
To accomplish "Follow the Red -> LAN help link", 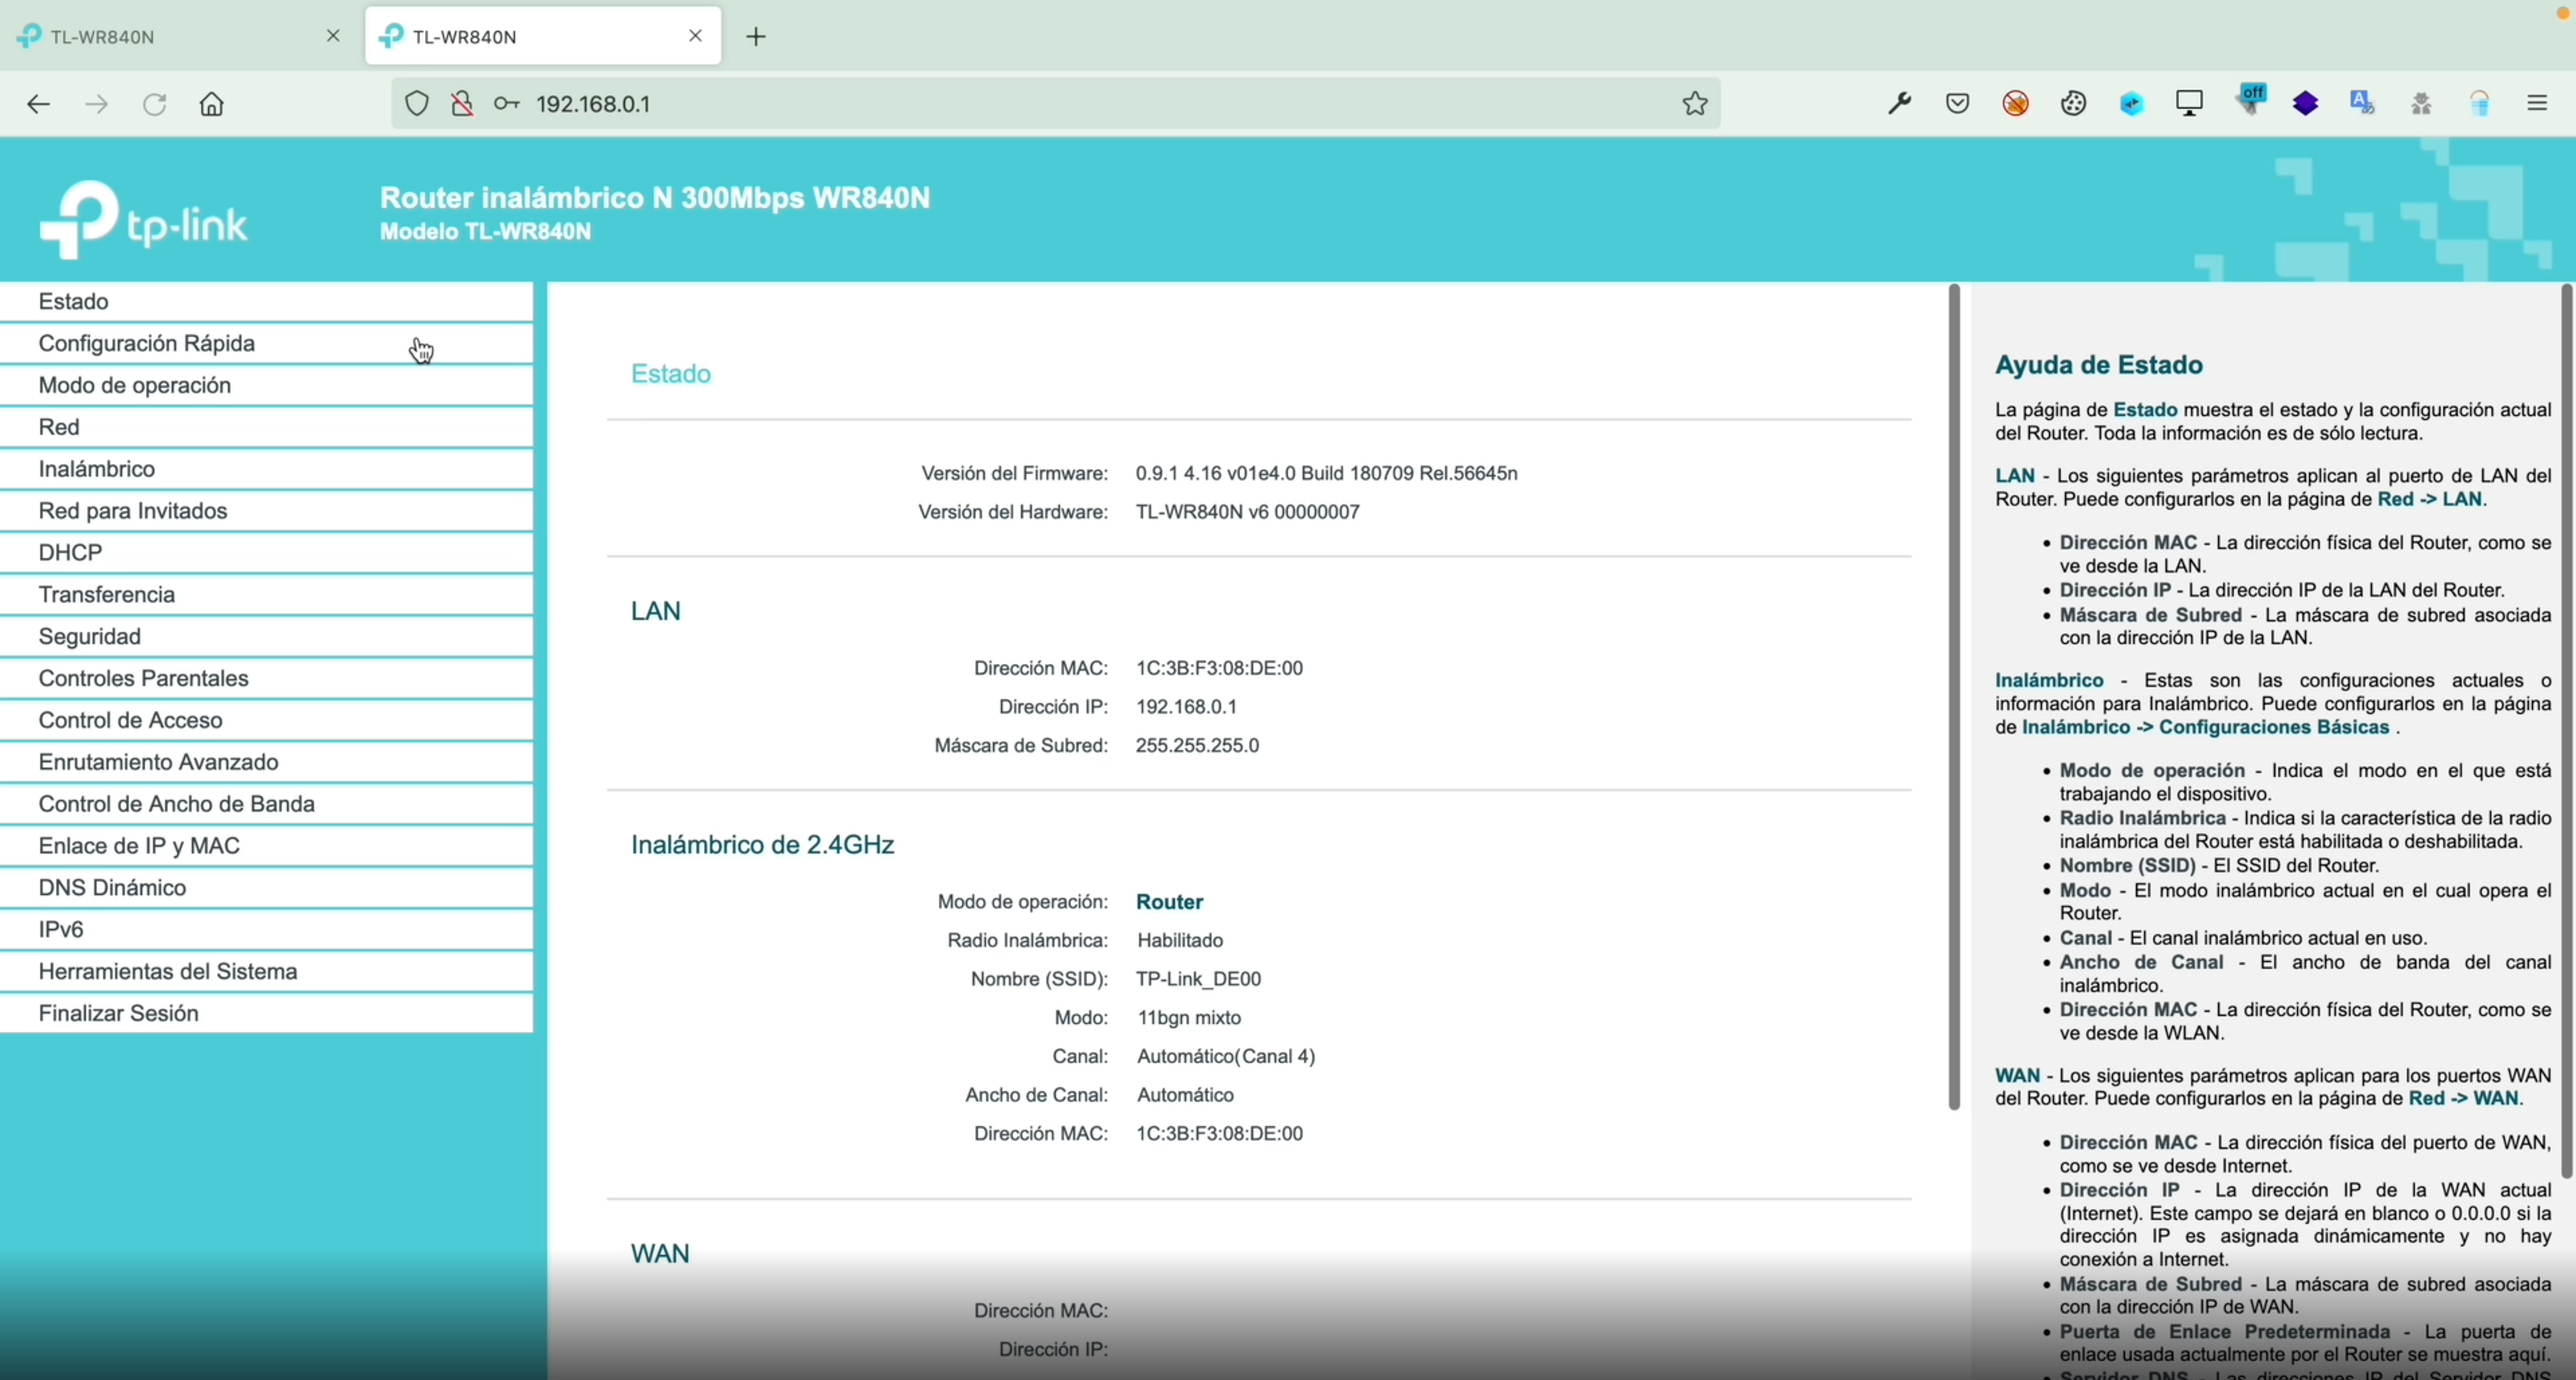I will pyautogui.click(x=2430, y=499).
